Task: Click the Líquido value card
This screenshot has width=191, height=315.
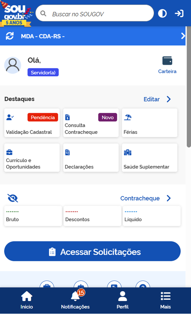Action: (152, 216)
